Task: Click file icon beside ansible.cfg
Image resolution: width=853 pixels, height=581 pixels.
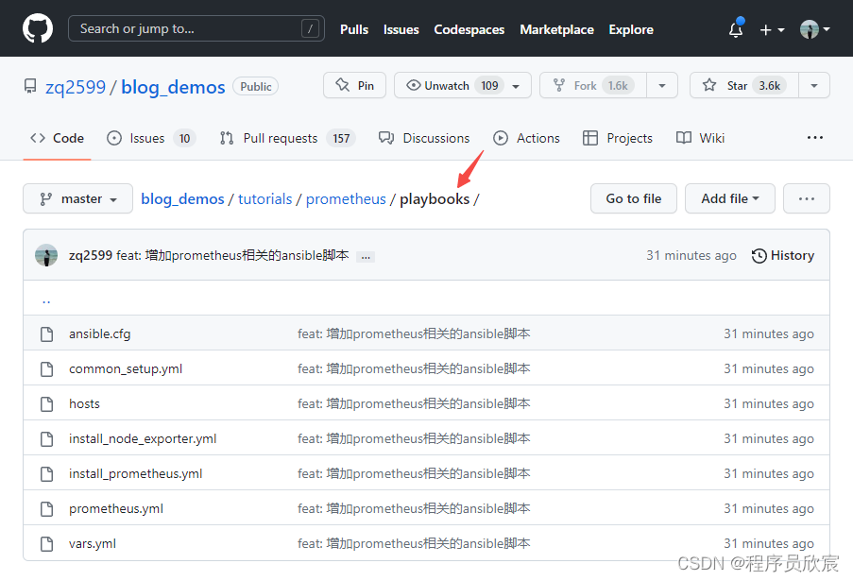Action: [x=47, y=334]
